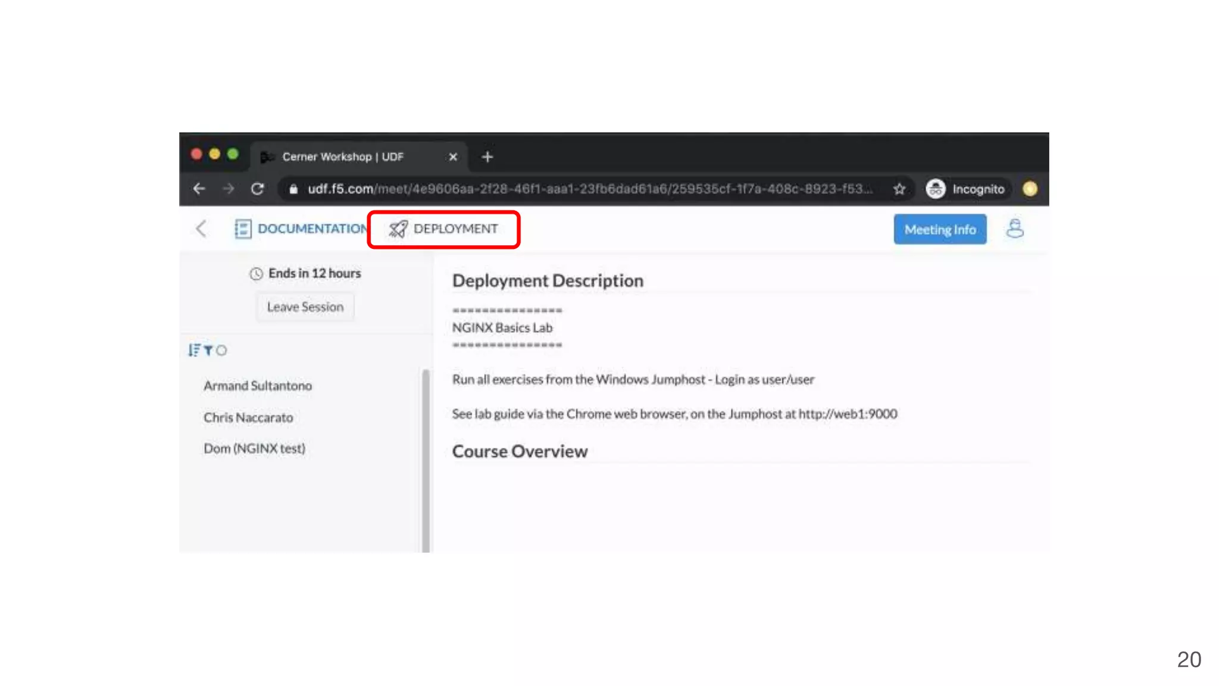
Task: Reload the page in browser
Action: [257, 189]
